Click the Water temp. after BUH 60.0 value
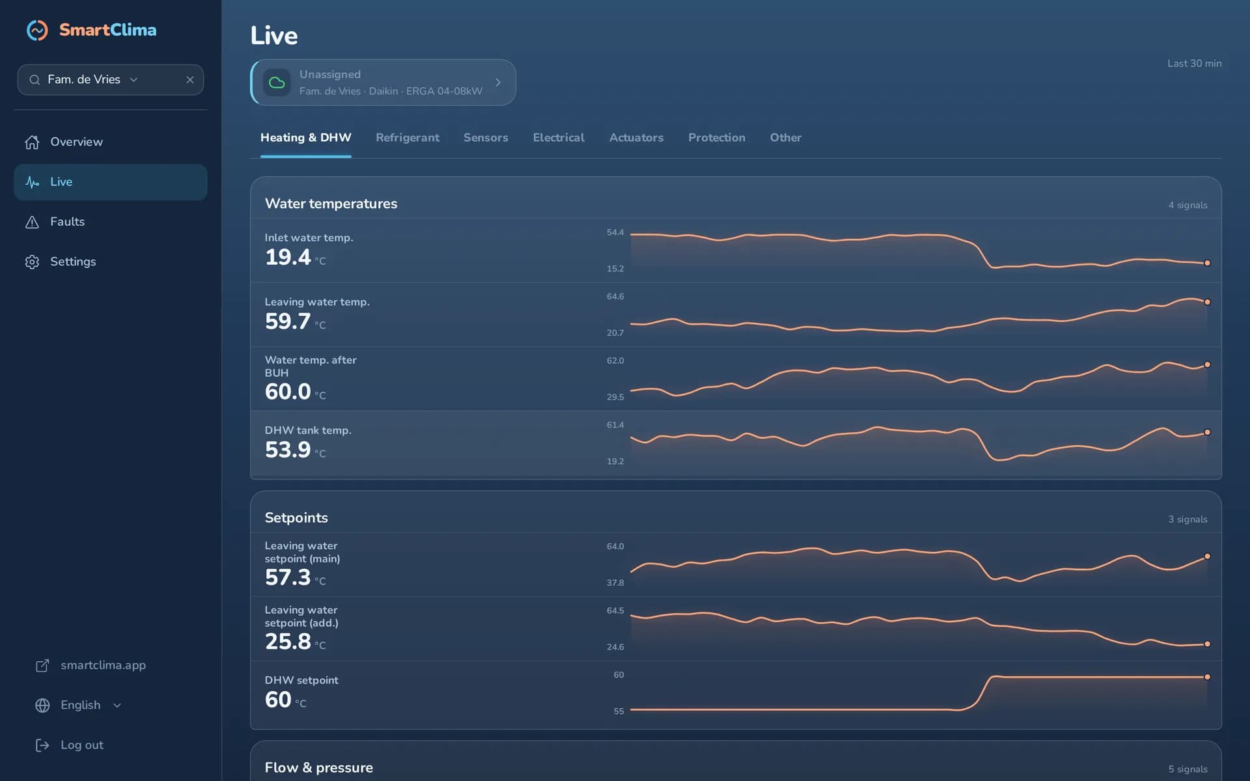The width and height of the screenshot is (1250, 781). [x=288, y=392]
